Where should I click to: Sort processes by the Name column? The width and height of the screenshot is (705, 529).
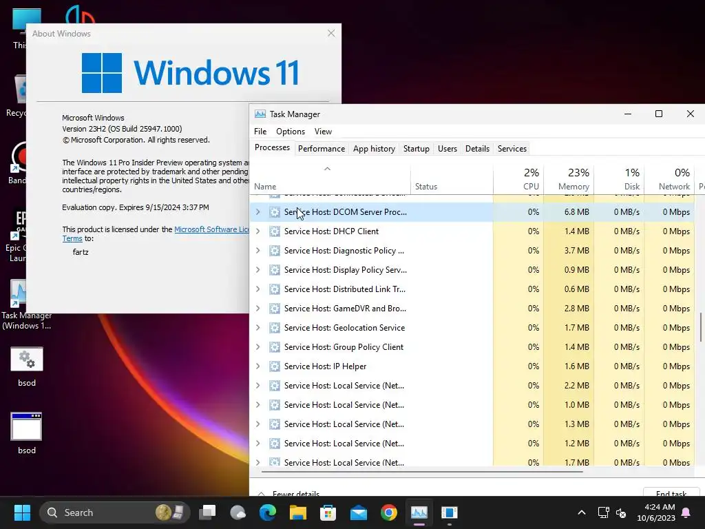[x=330, y=179]
